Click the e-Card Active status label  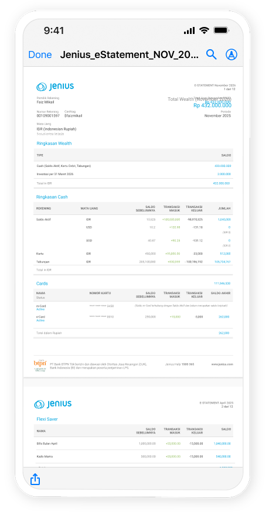40,320
